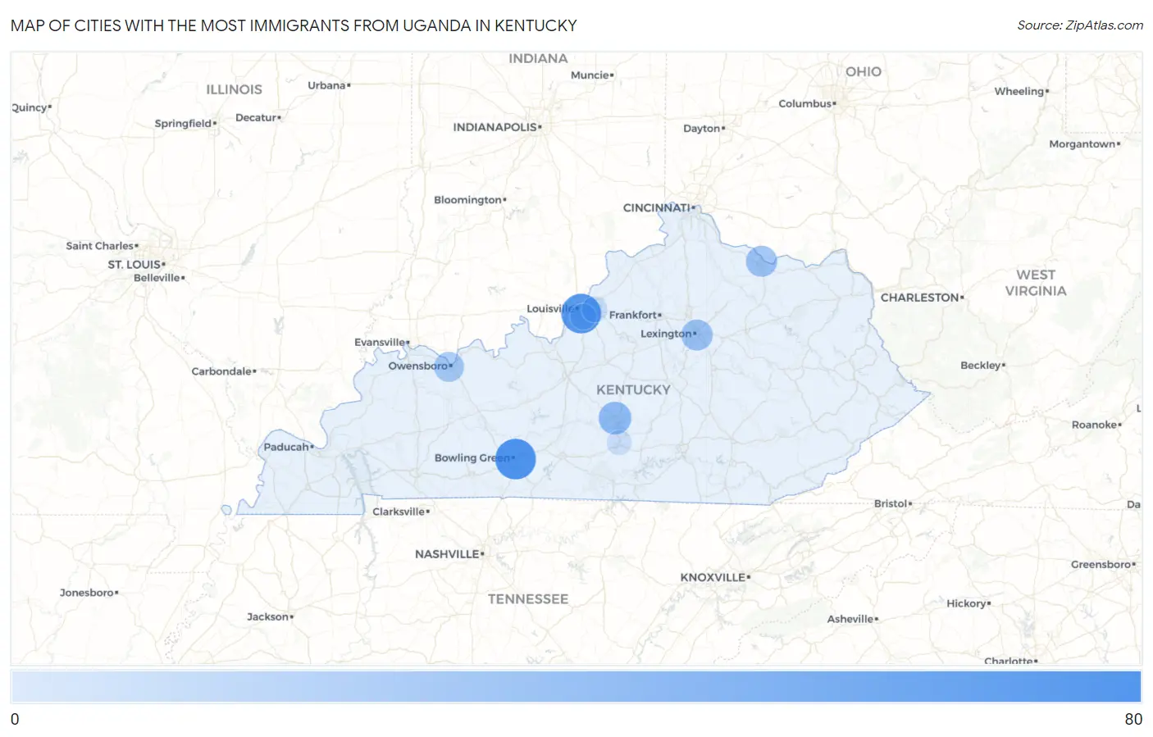
Task: Click the ST. LOUIS city label
Action: tap(134, 264)
